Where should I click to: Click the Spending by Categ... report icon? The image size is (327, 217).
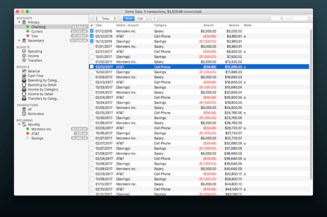(x=24, y=80)
